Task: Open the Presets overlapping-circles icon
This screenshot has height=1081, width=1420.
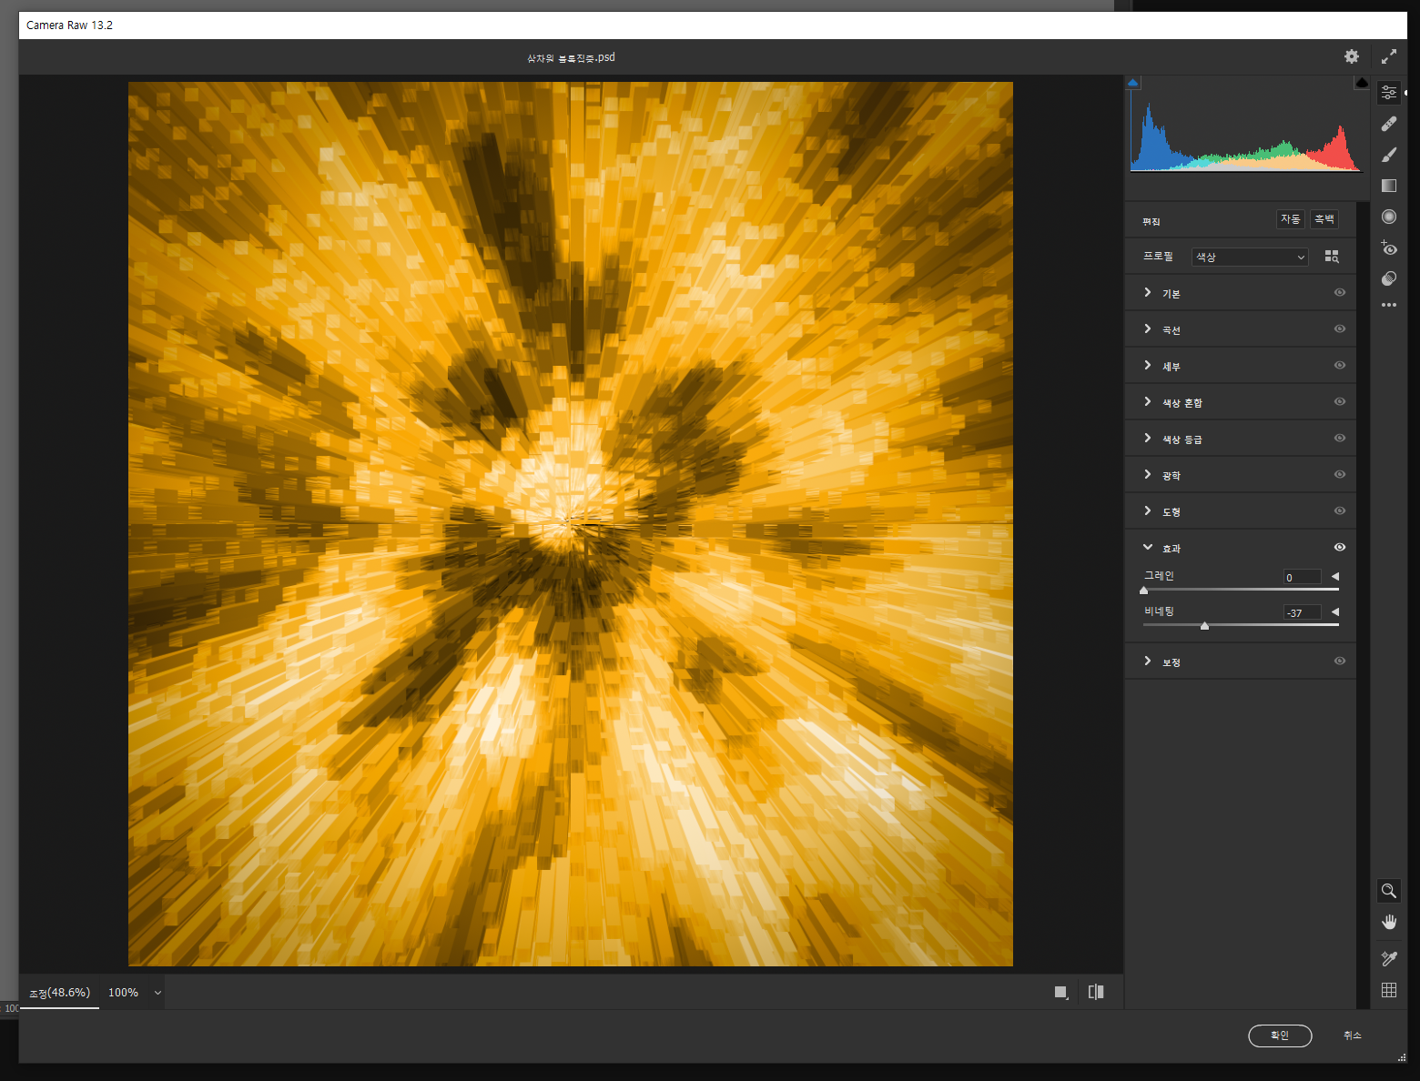Action: tap(1389, 278)
